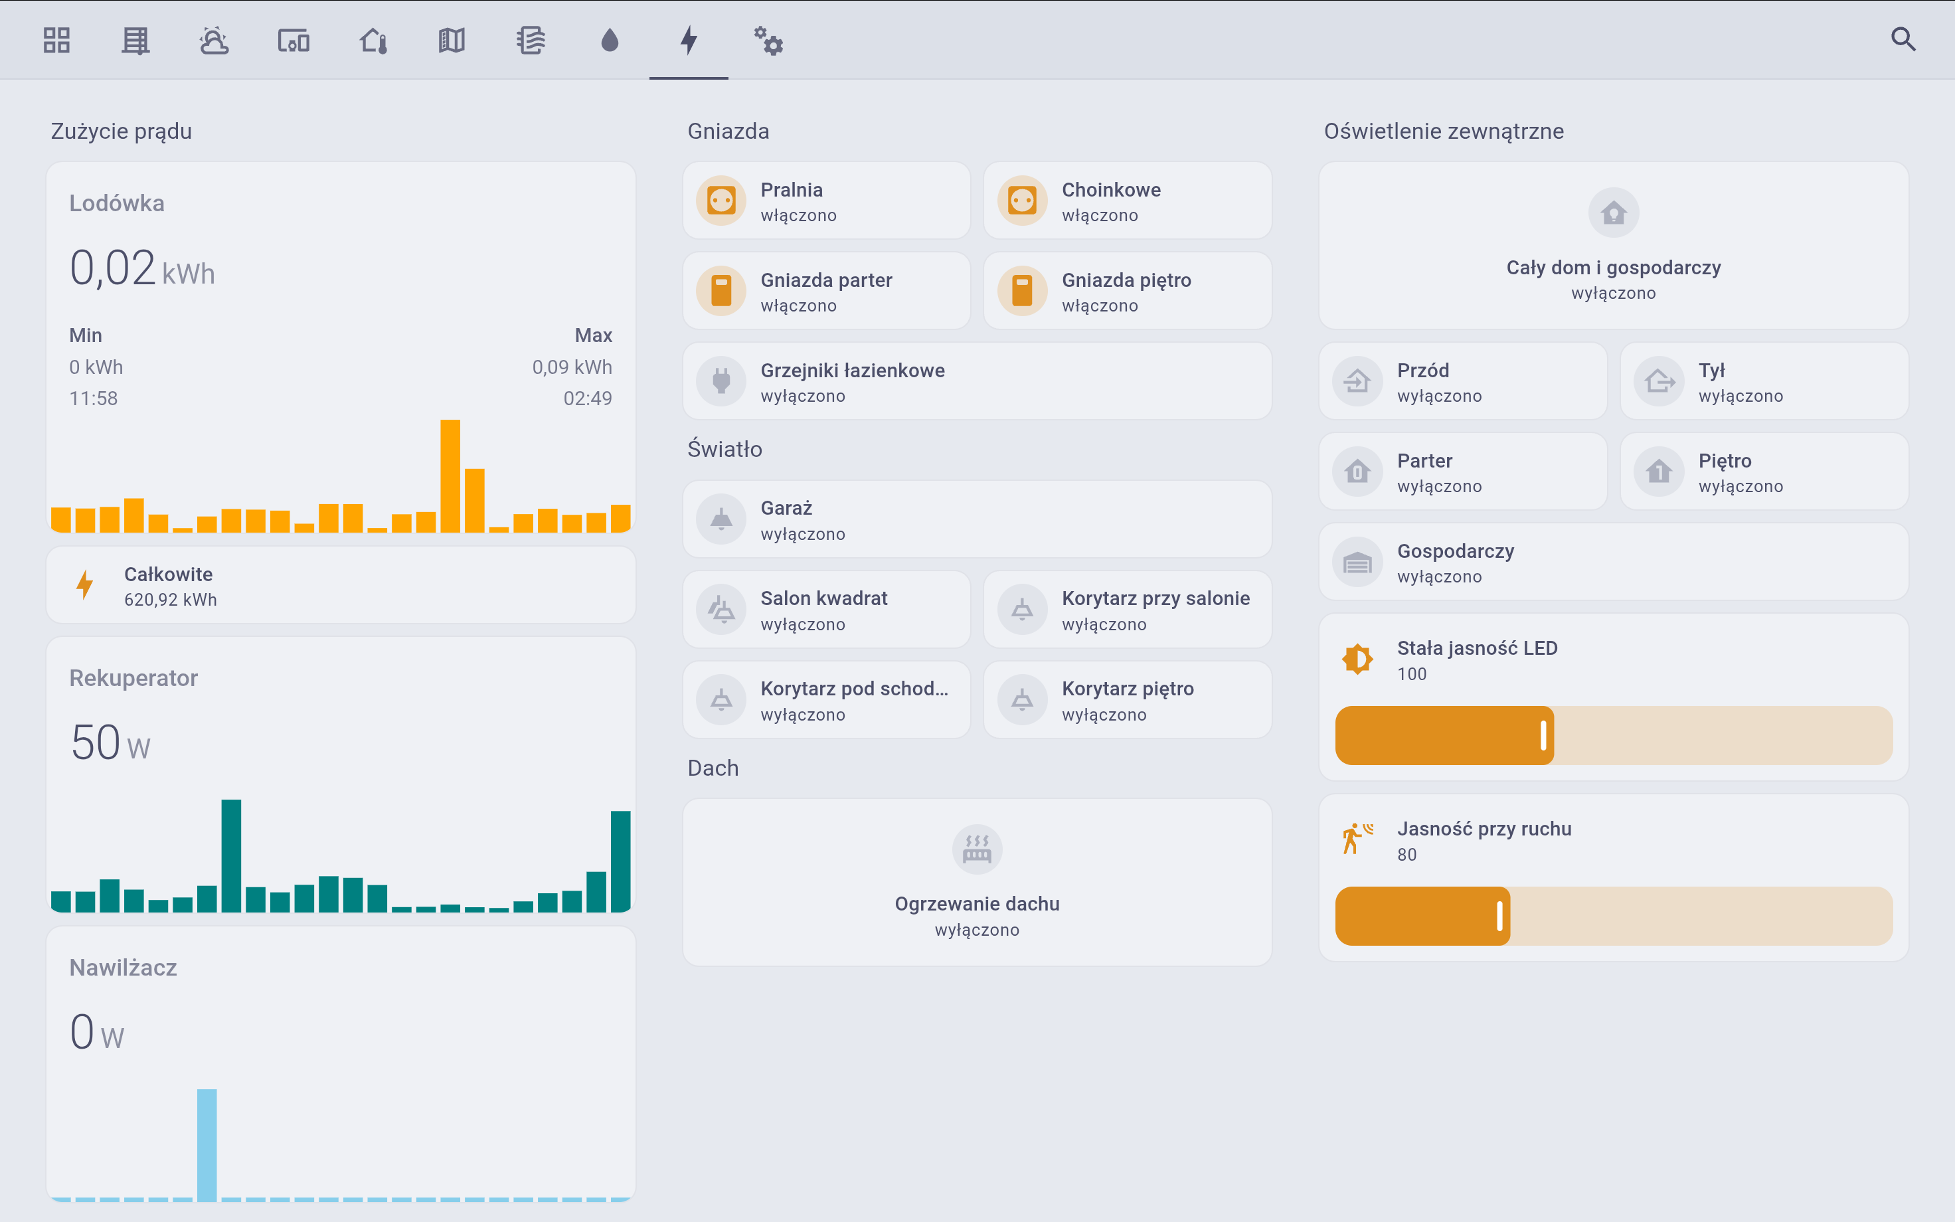
Task: Go to the devices tab
Action: pyautogui.click(x=294, y=40)
